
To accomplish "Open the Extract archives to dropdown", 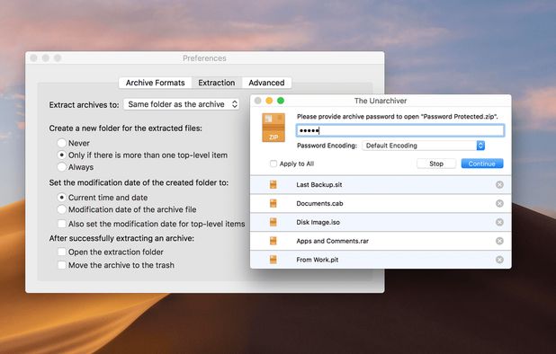I will [x=181, y=104].
